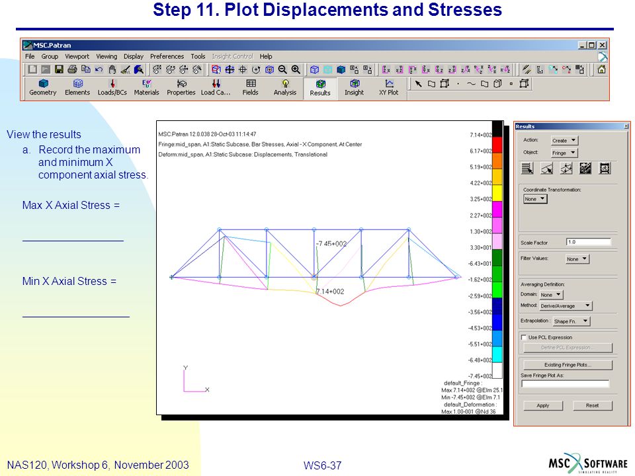Screen dimensions: 635x476
Task: Click the Save Fringe Plot As field
Action: [566, 383]
